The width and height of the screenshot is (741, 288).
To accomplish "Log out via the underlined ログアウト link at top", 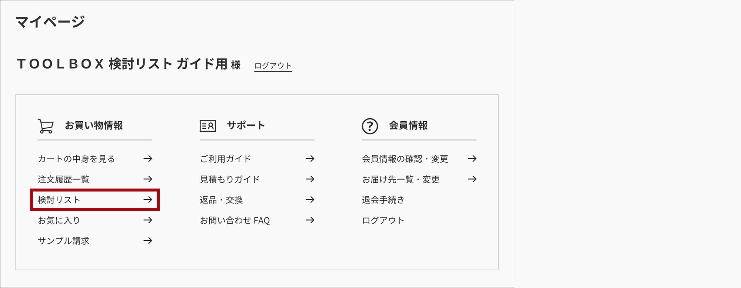I will pyautogui.click(x=273, y=66).
